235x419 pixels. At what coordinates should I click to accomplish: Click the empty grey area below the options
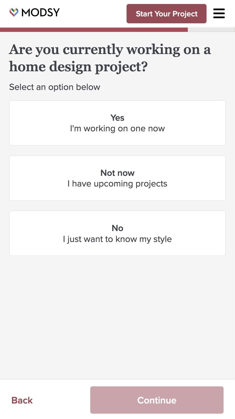coord(117,316)
